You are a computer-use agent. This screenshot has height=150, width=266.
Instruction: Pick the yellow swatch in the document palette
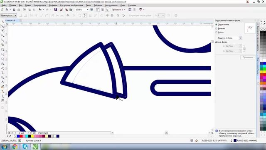tap(32, 136)
